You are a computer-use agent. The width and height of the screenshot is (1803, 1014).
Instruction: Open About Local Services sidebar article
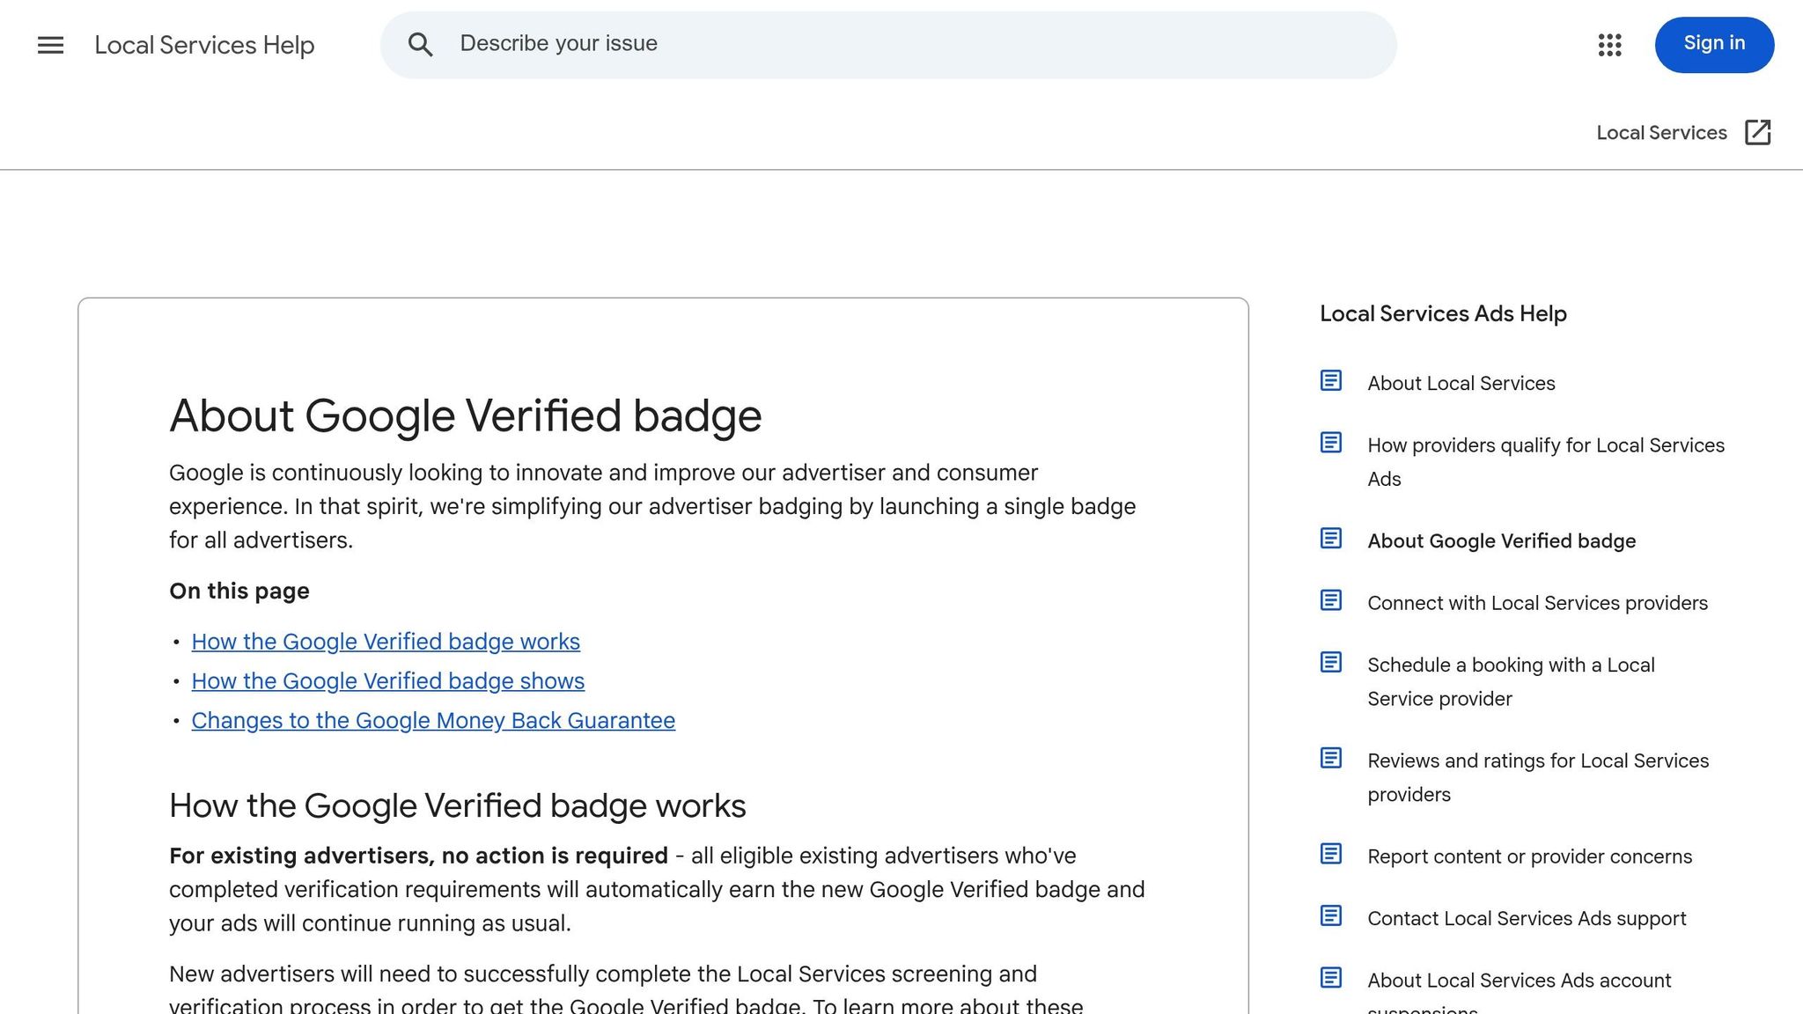tap(1461, 384)
